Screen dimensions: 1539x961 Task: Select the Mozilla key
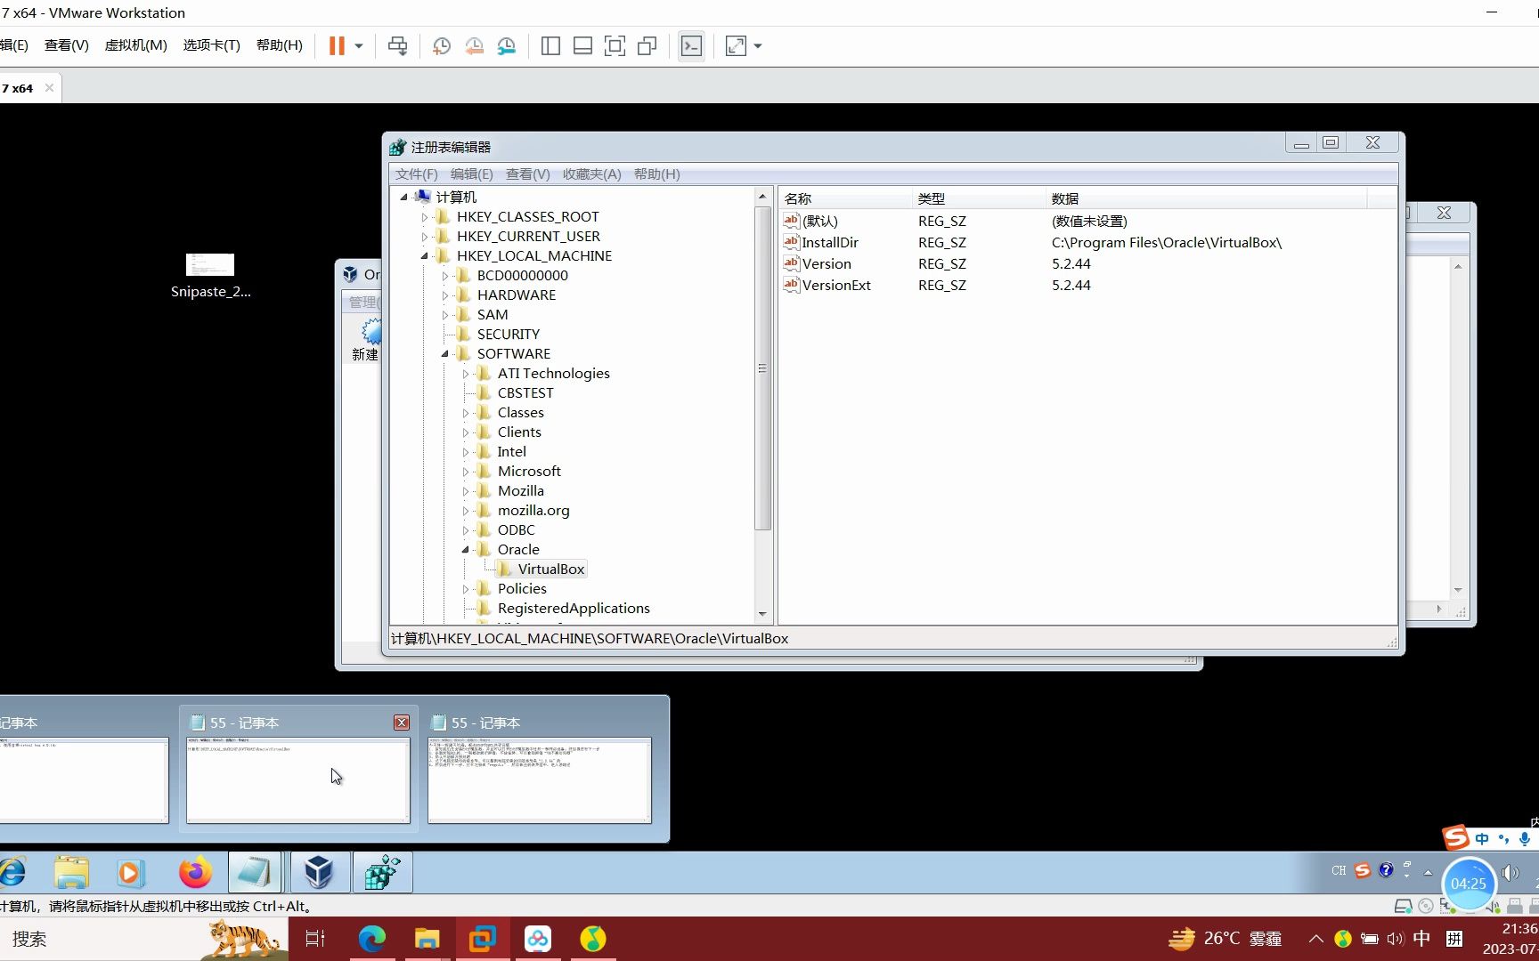tap(521, 491)
